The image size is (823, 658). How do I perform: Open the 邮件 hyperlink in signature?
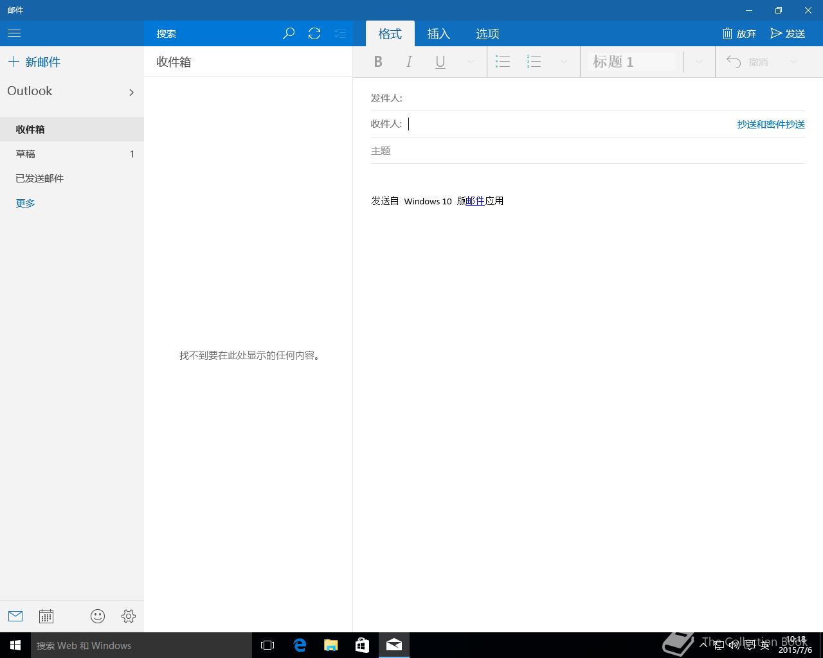(475, 200)
